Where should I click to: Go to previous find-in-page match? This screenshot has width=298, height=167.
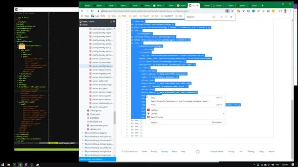222,17
